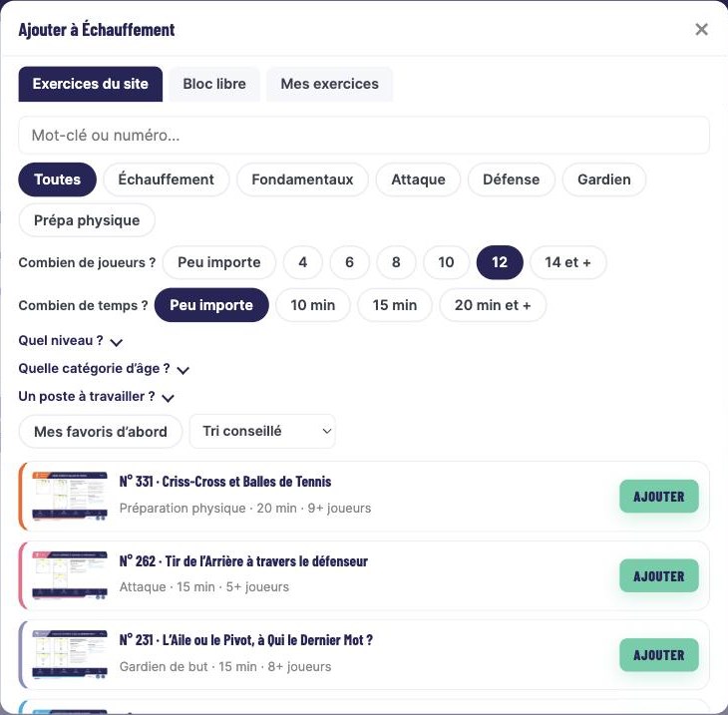Expand Quelle catégorie d'âge ? section
The width and height of the screenshot is (728, 715).
(104, 369)
